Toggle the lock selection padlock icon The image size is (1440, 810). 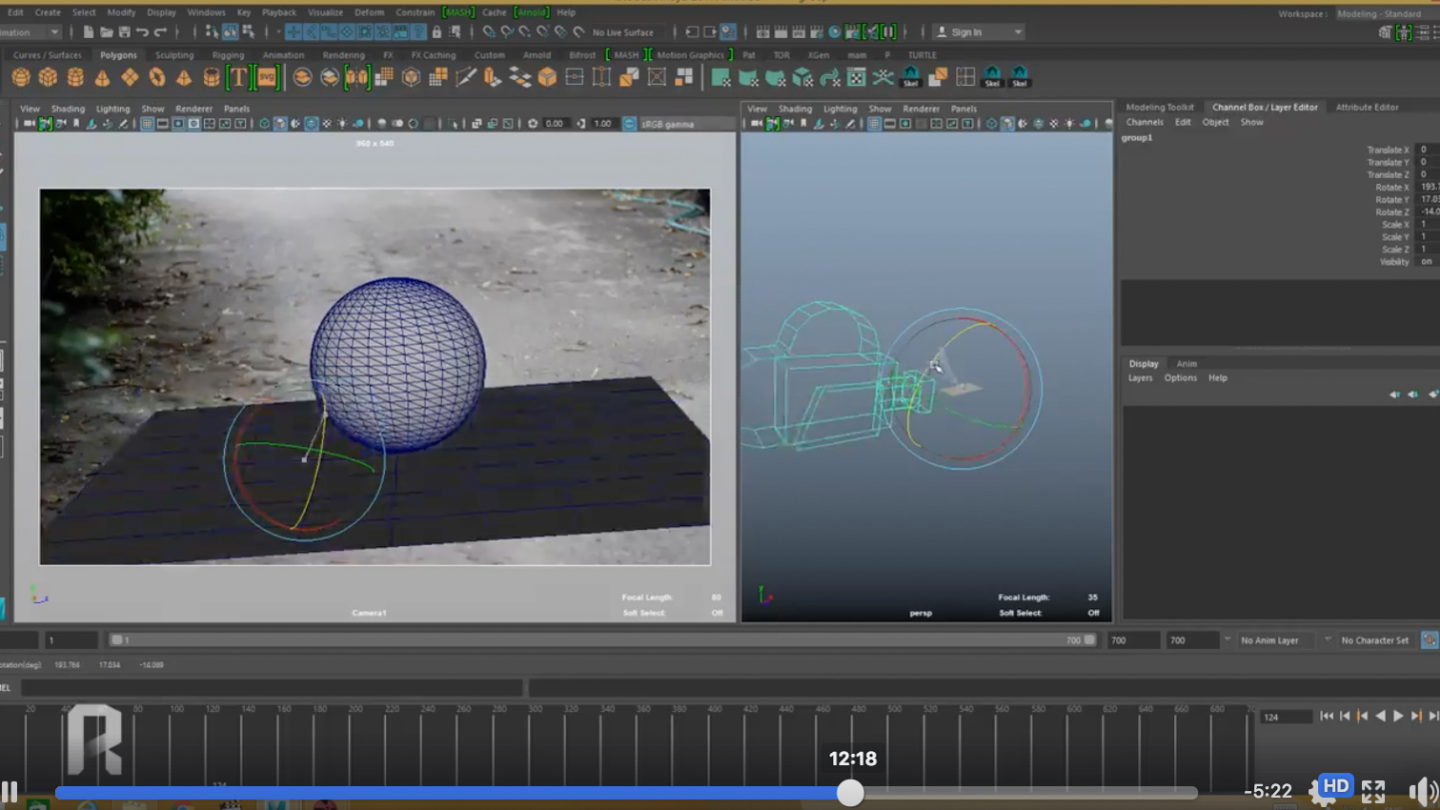tap(436, 32)
